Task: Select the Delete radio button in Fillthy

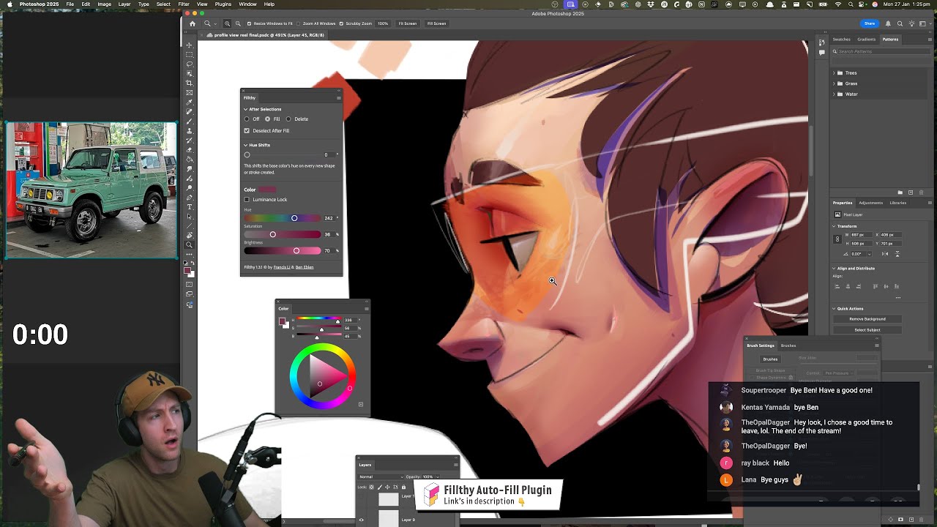Action: click(288, 119)
